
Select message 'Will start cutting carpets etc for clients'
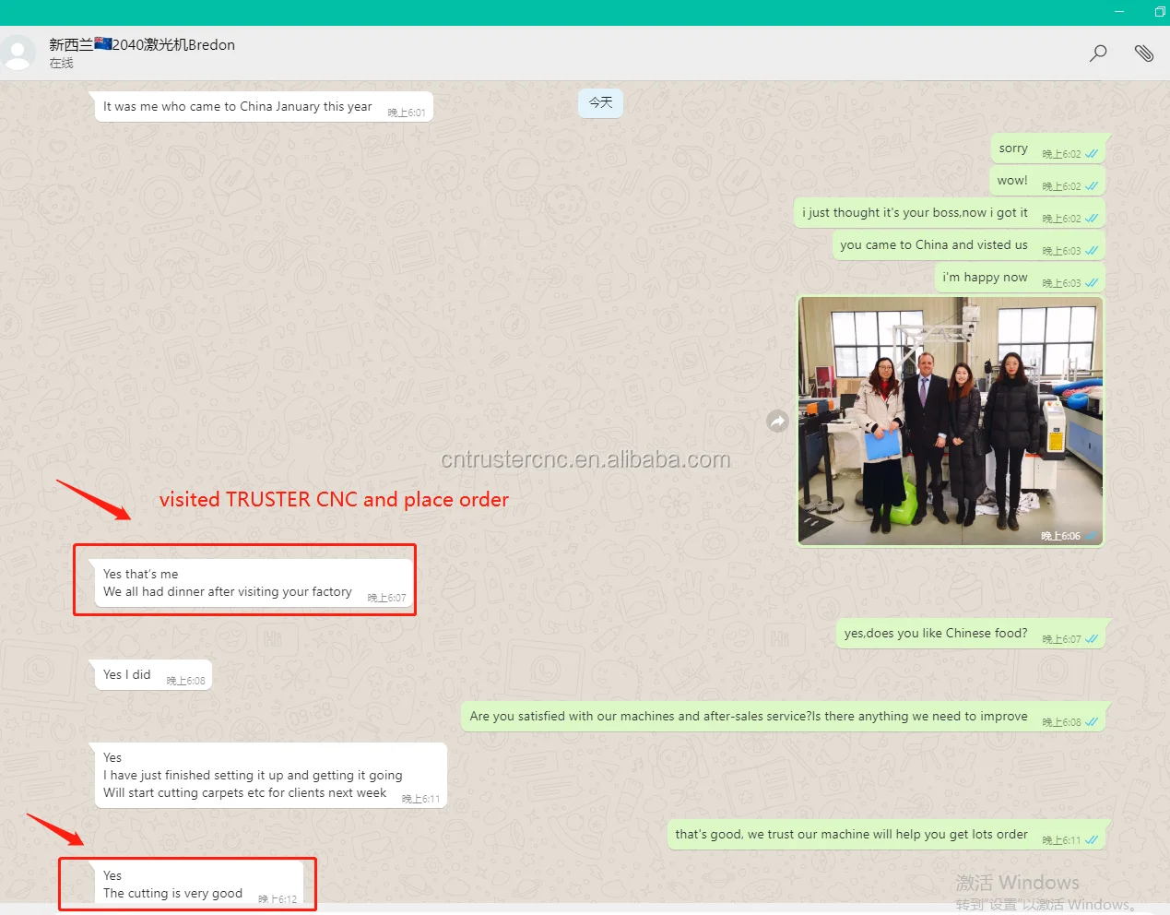point(268,776)
